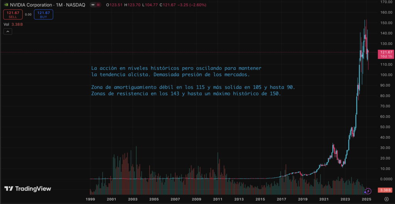Click the high value H123.70

click(132, 5)
